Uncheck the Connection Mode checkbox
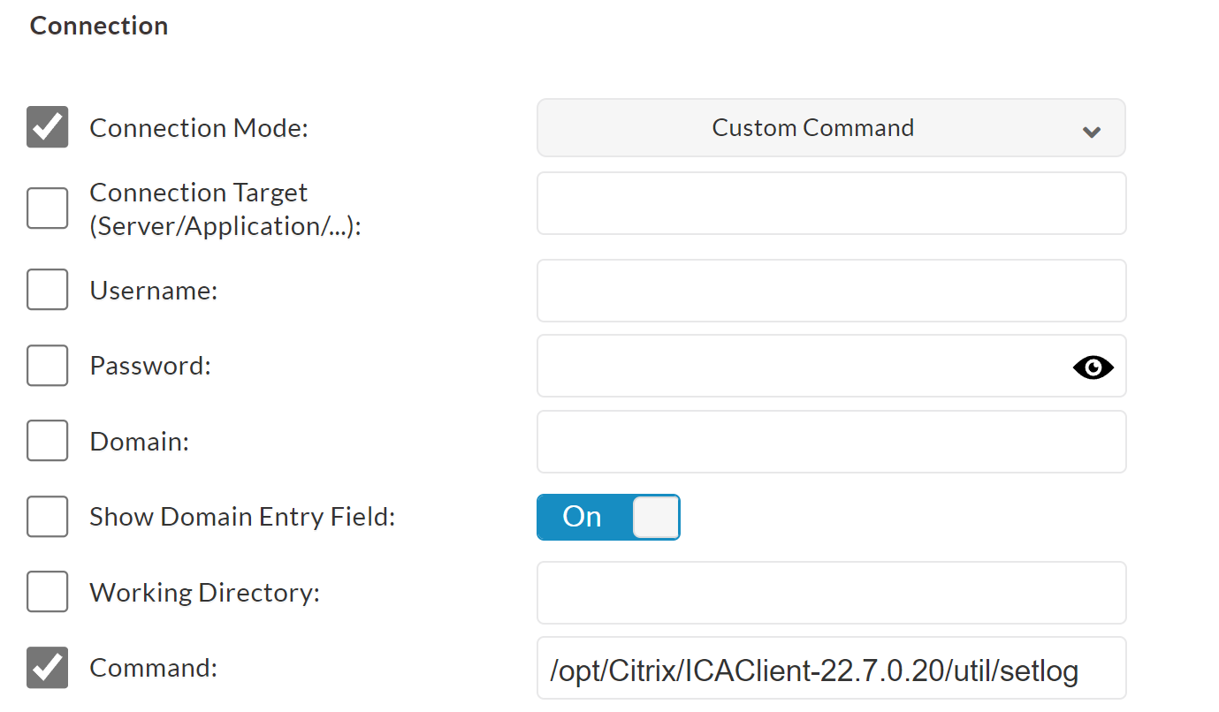The width and height of the screenshot is (1219, 712). pyautogui.click(x=47, y=126)
